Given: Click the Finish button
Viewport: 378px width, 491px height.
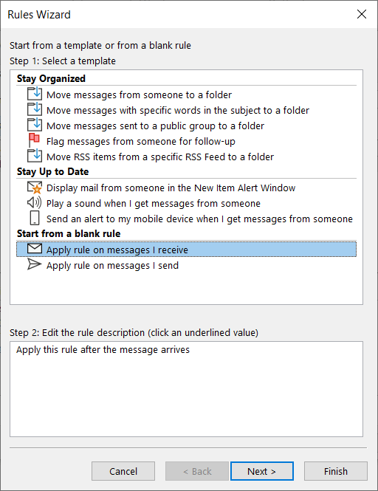Looking at the screenshot, I should pos(336,471).
